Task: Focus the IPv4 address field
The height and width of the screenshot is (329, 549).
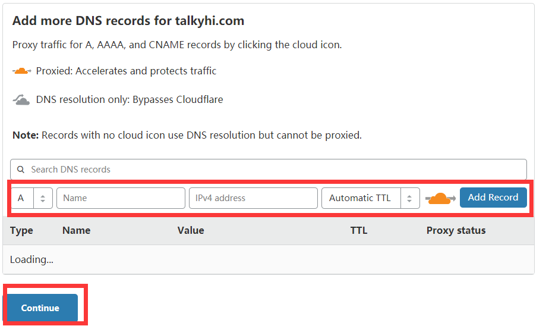Action: [x=253, y=198]
